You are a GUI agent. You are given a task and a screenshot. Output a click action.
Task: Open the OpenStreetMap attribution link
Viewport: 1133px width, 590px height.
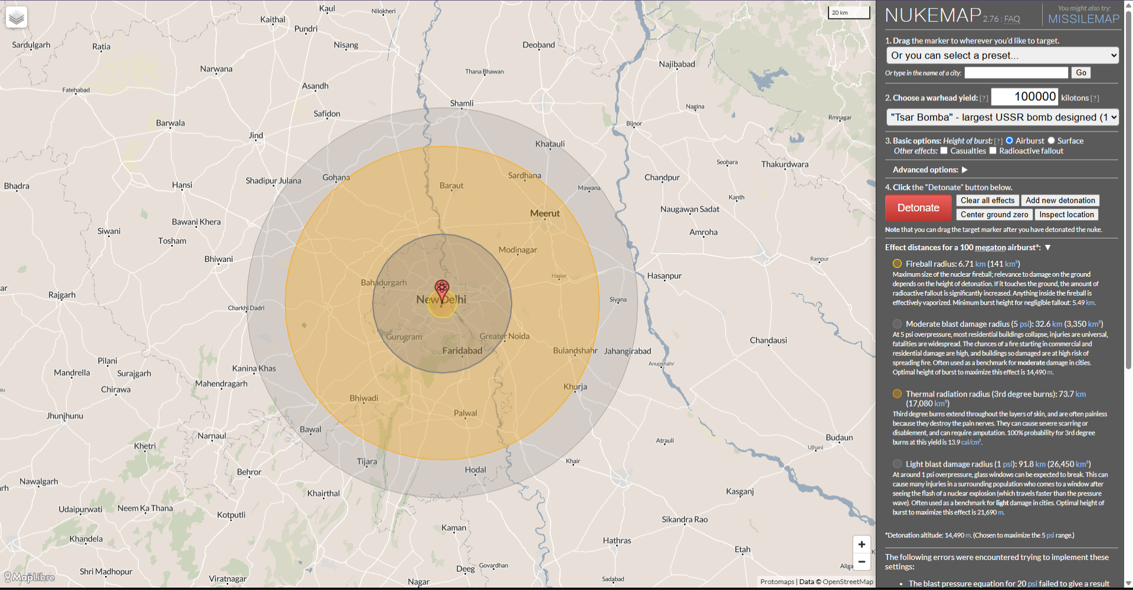coord(848,582)
